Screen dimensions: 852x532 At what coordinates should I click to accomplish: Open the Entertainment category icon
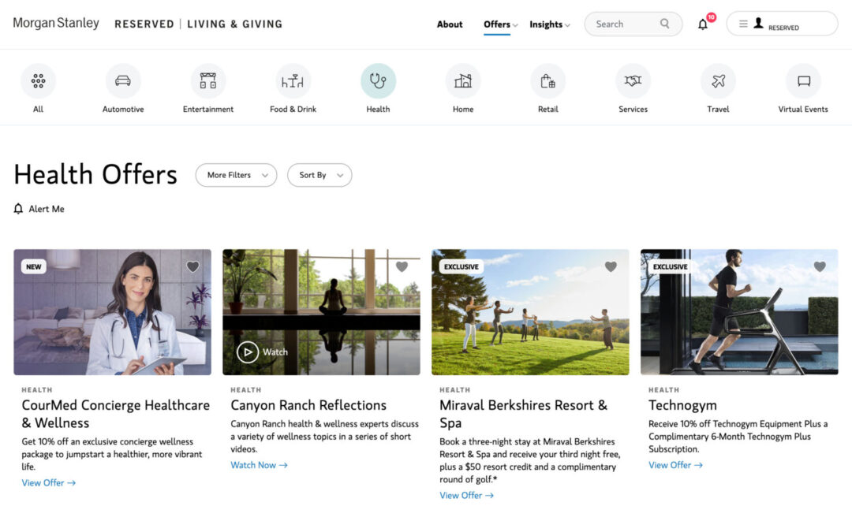[208, 81]
